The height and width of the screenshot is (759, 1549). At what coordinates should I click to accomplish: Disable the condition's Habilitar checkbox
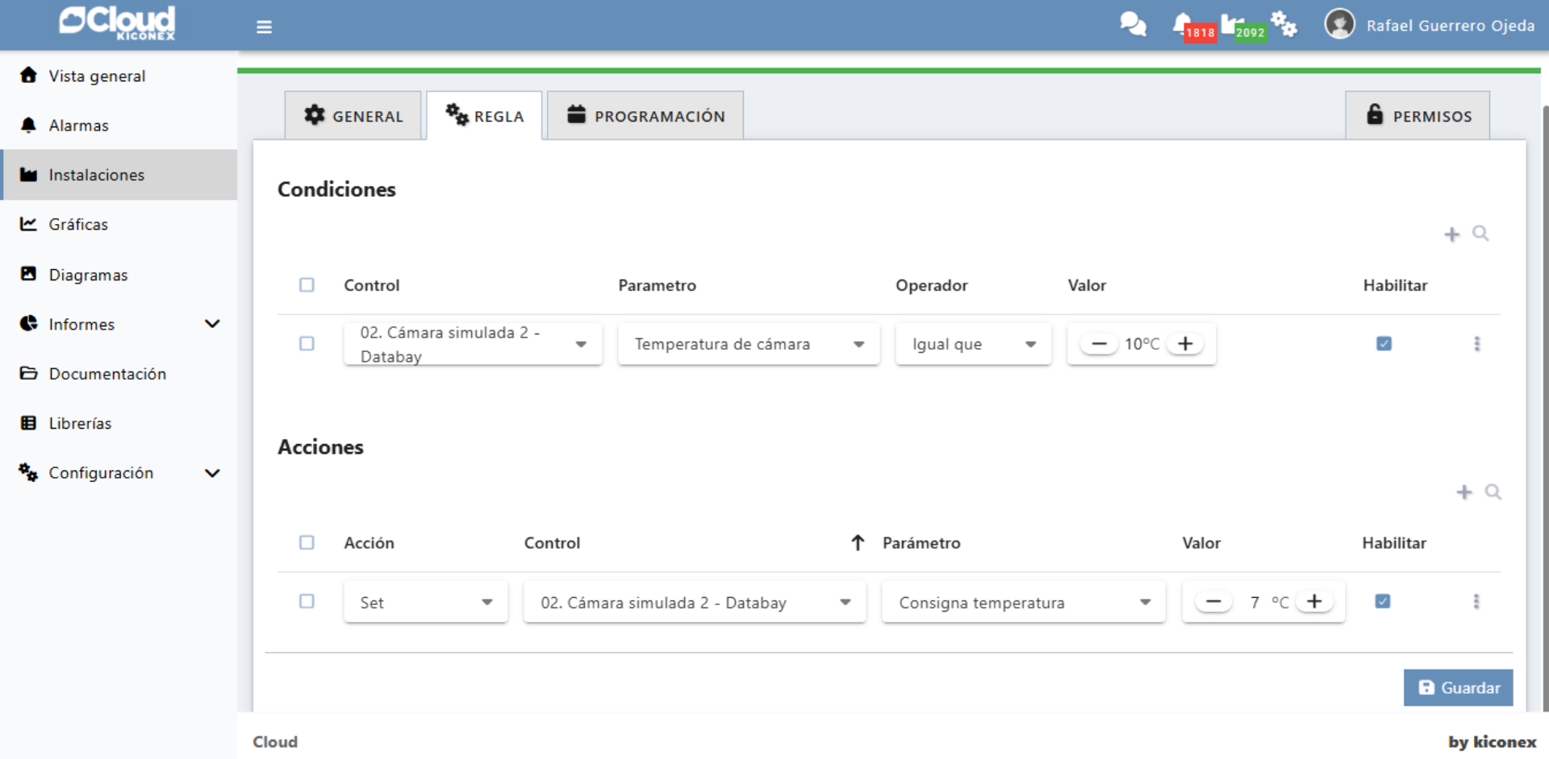point(1384,344)
